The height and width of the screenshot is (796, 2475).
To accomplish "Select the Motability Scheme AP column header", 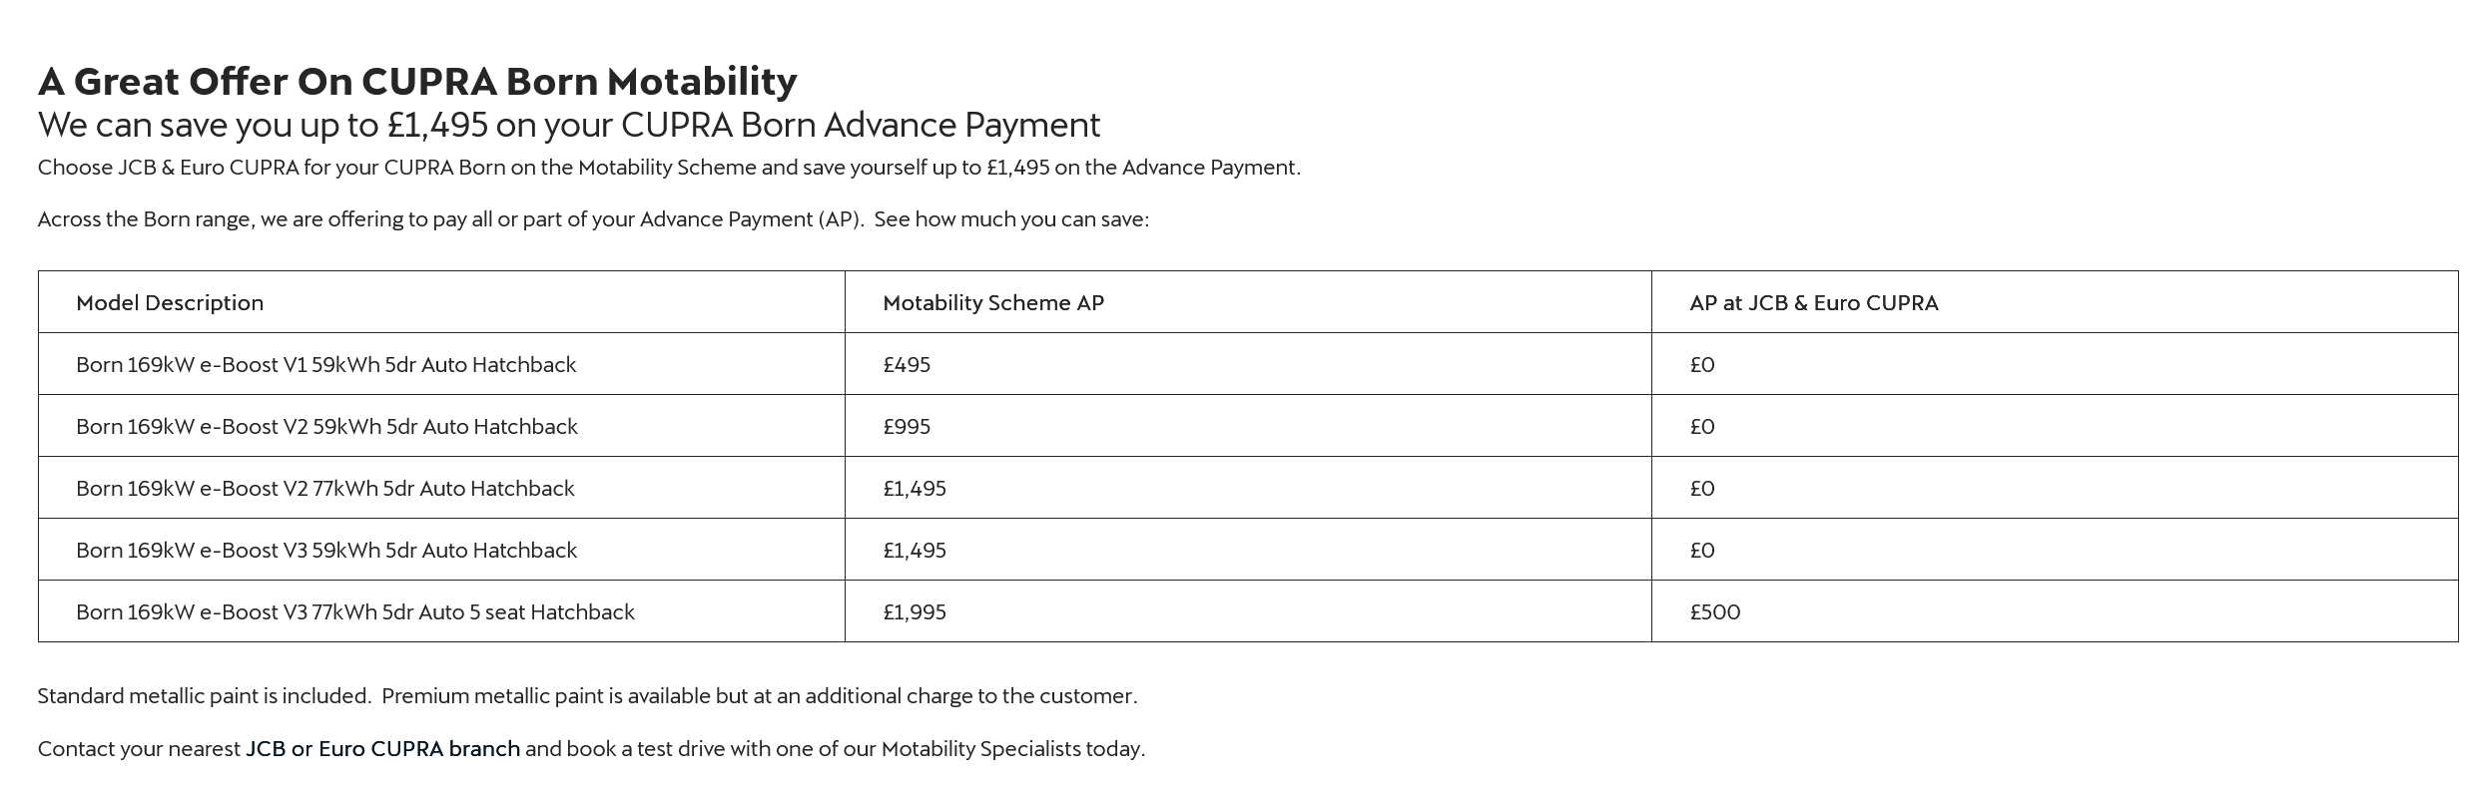I will coord(993,303).
